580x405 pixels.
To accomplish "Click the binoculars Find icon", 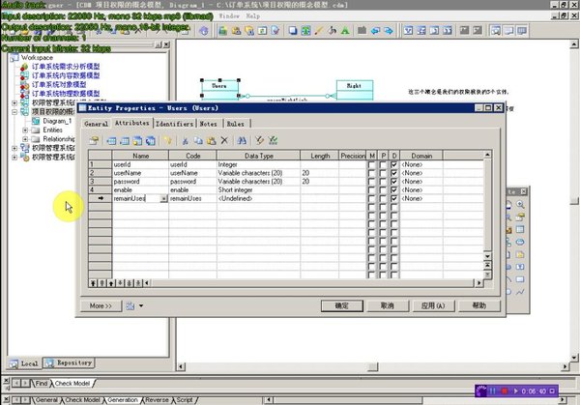I will click(242, 140).
